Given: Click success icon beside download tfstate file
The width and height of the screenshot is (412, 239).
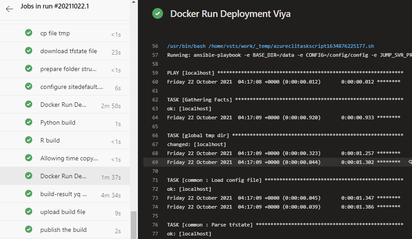Looking at the screenshot, I should tap(29, 50).
